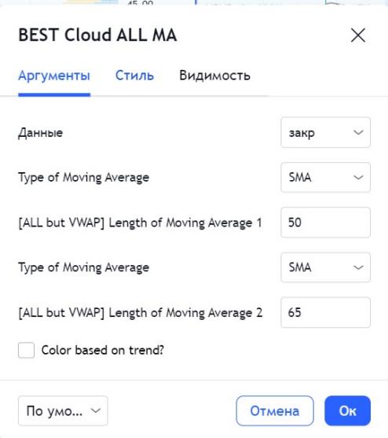This screenshot has width=388, height=438.
Task: Click the chevron in the second SMA box
Action: pos(358,267)
